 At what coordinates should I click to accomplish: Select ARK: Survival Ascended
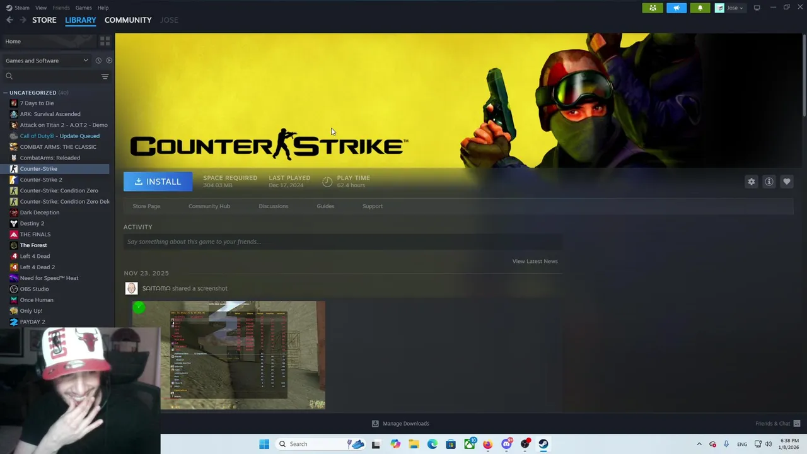click(x=50, y=114)
